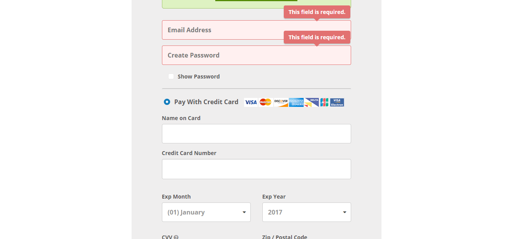This screenshot has height=239, width=515.
Task: Click the Email Address required error tooltip
Action: [317, 12]
